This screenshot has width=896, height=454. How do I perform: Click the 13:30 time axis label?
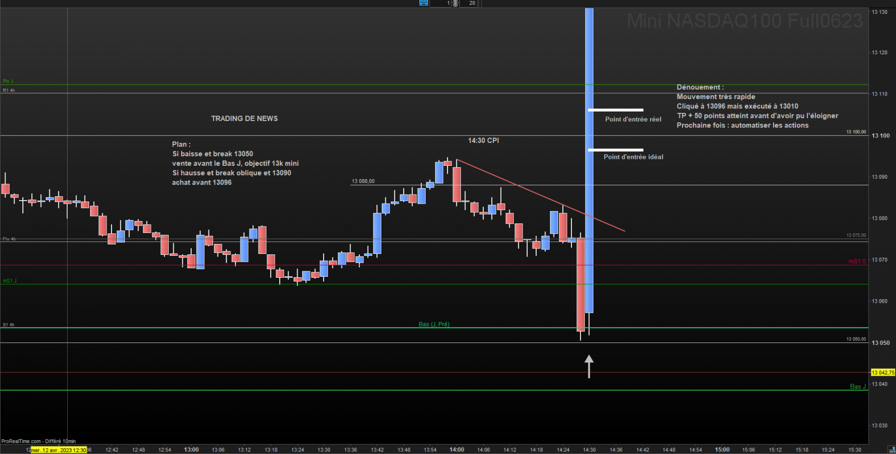(324, 450)
